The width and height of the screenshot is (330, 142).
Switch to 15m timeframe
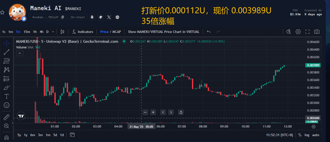27,32
